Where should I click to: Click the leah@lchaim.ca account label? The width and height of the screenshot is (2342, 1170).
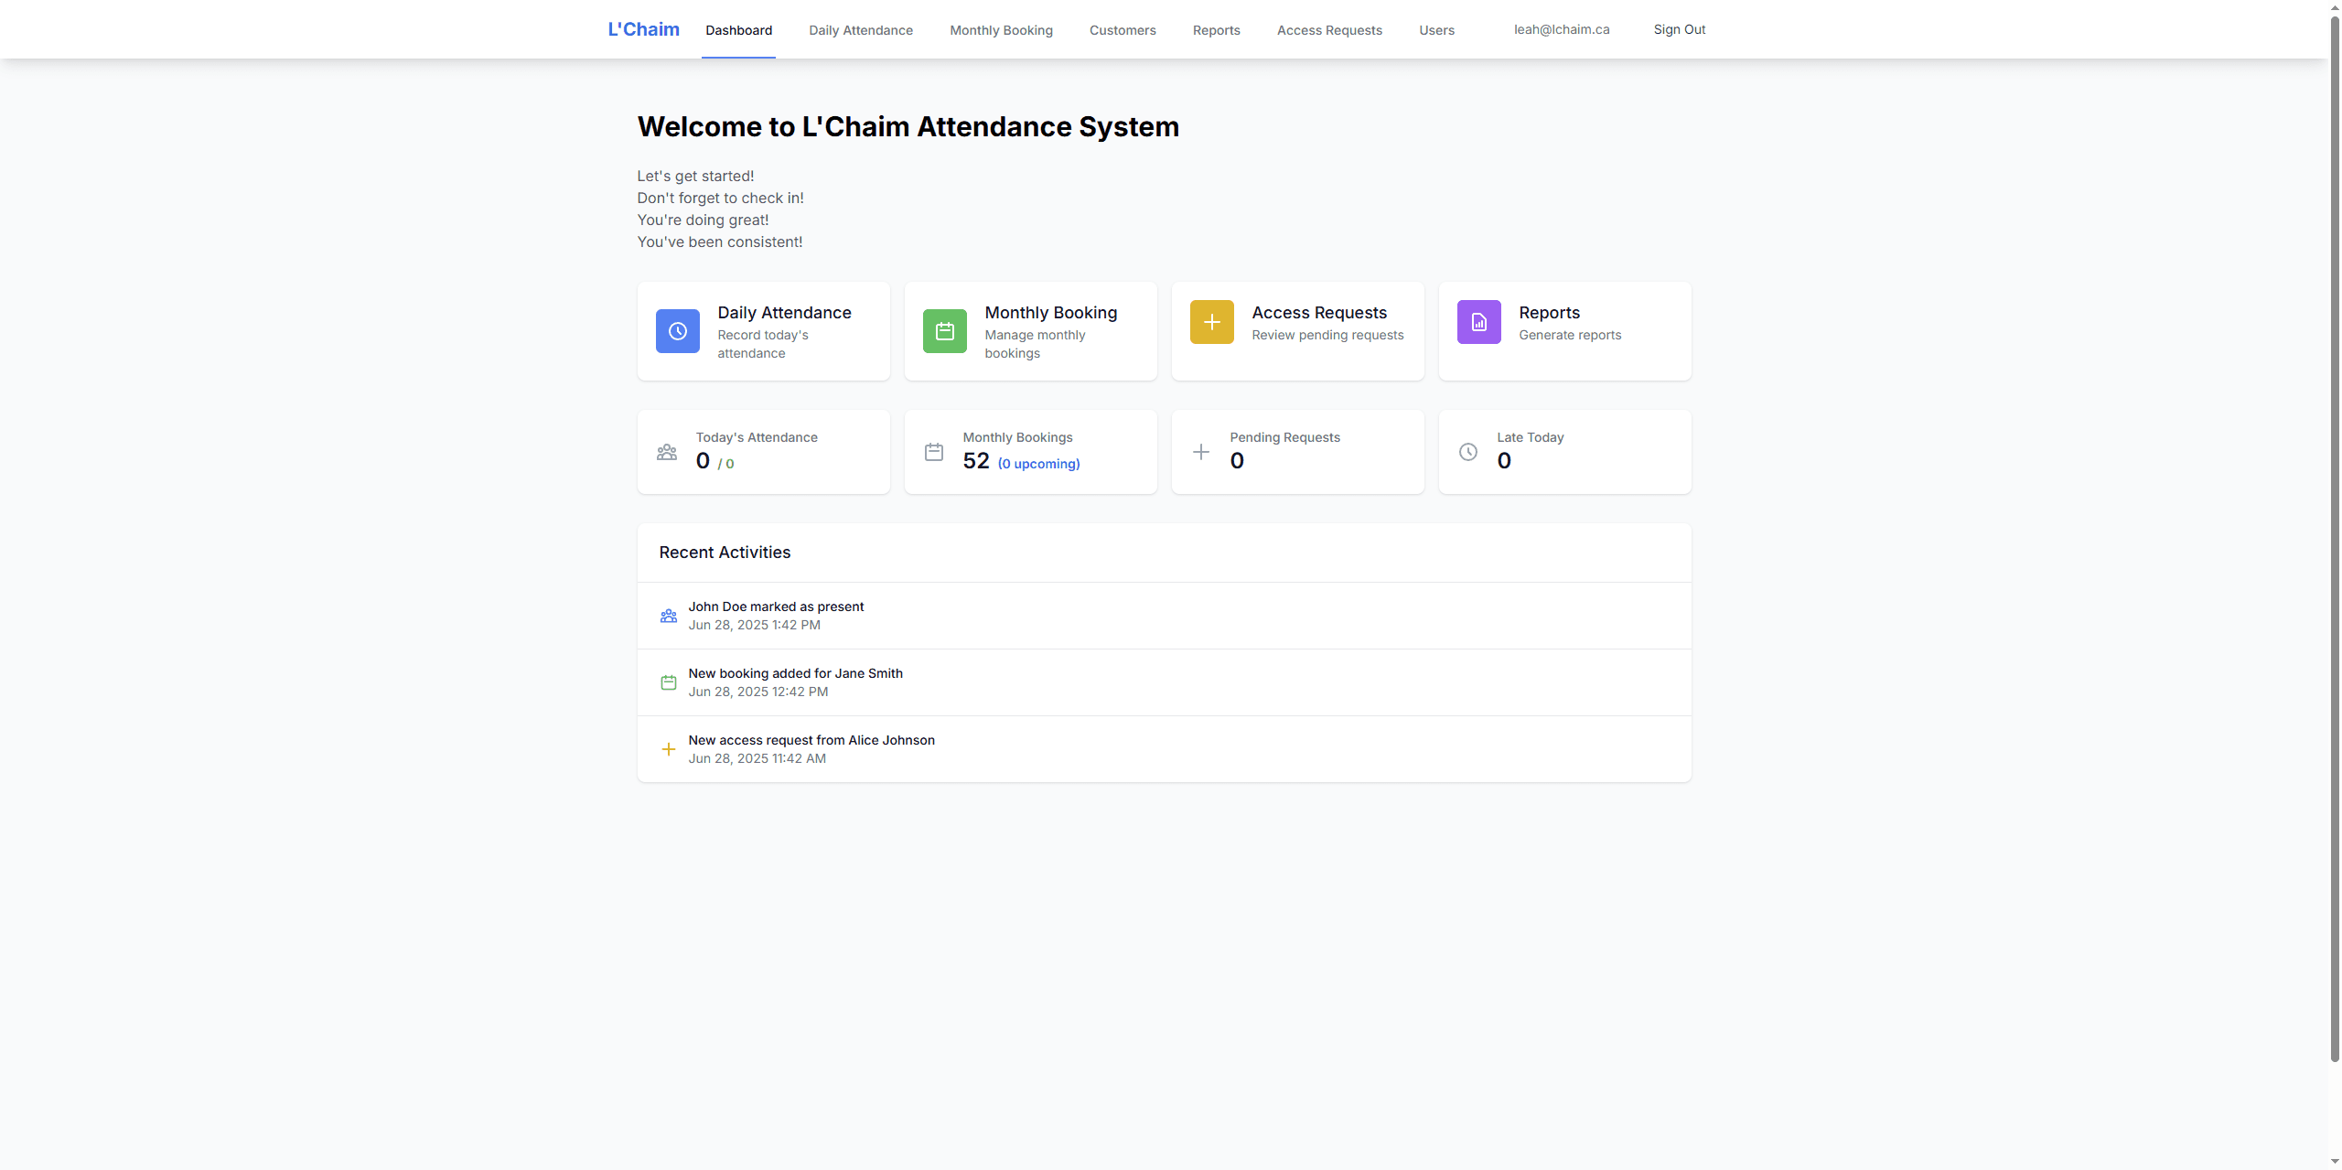point(1562,29)
